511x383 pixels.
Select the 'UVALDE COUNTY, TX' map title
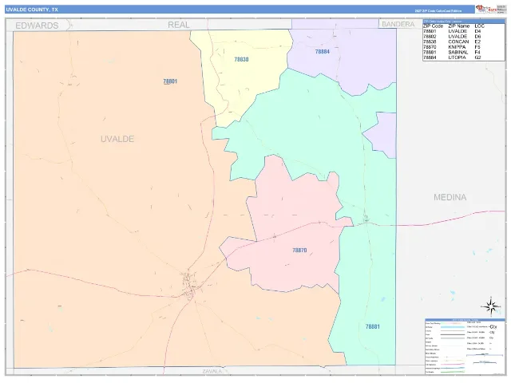[x=32, y=10]
